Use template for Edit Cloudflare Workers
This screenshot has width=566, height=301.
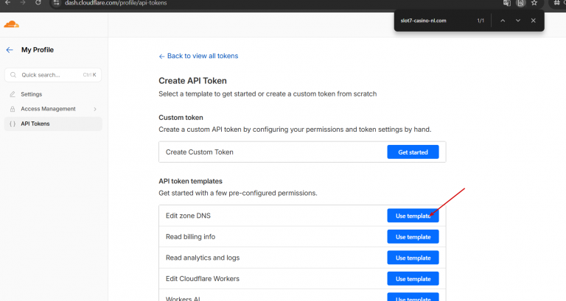tap(413, 279)
